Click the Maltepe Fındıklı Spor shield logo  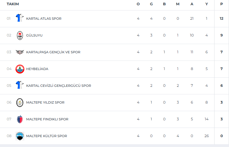tap(20, 119)
